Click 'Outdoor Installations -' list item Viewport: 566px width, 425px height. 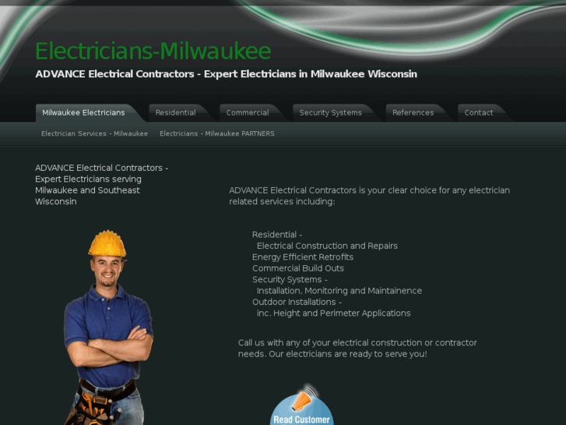pos(297,302)
